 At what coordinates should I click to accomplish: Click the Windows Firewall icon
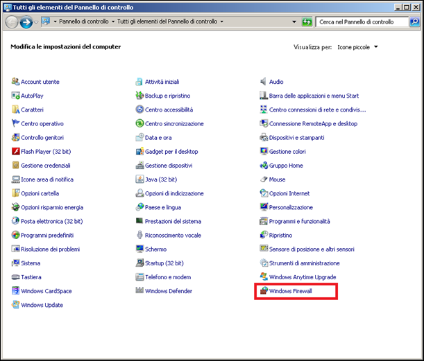(x=264, y=291)
